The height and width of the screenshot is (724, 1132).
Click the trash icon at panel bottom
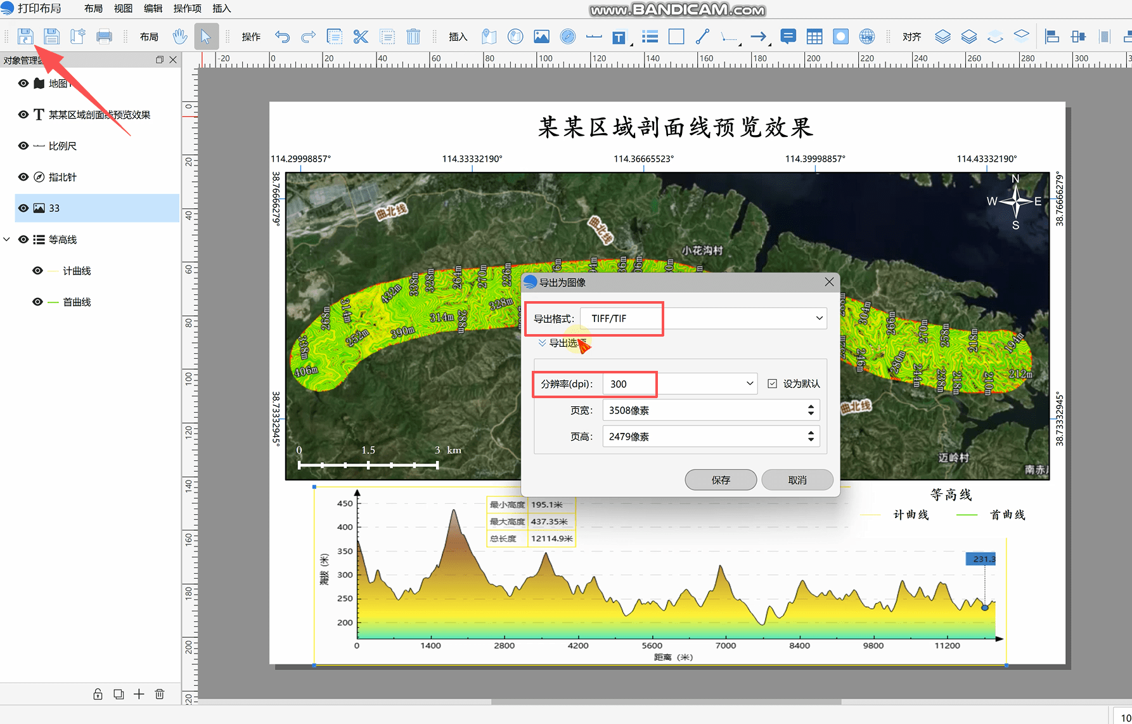pyautogui.click(x=160, y=694)
